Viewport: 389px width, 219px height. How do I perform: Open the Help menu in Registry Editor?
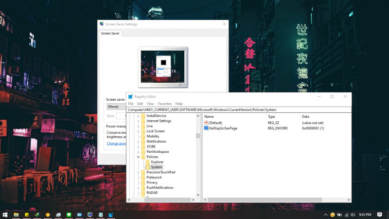click(179, 104)
